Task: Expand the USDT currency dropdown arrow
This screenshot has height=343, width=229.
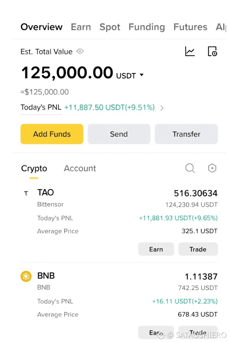Action: click(x=142, y=75)
